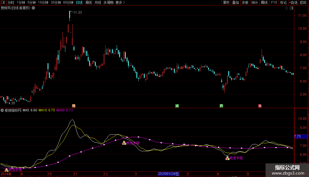This screenshot has width=309, height=177.
Task: Click the 2025/01/24/五 date label
Action: 168,174
